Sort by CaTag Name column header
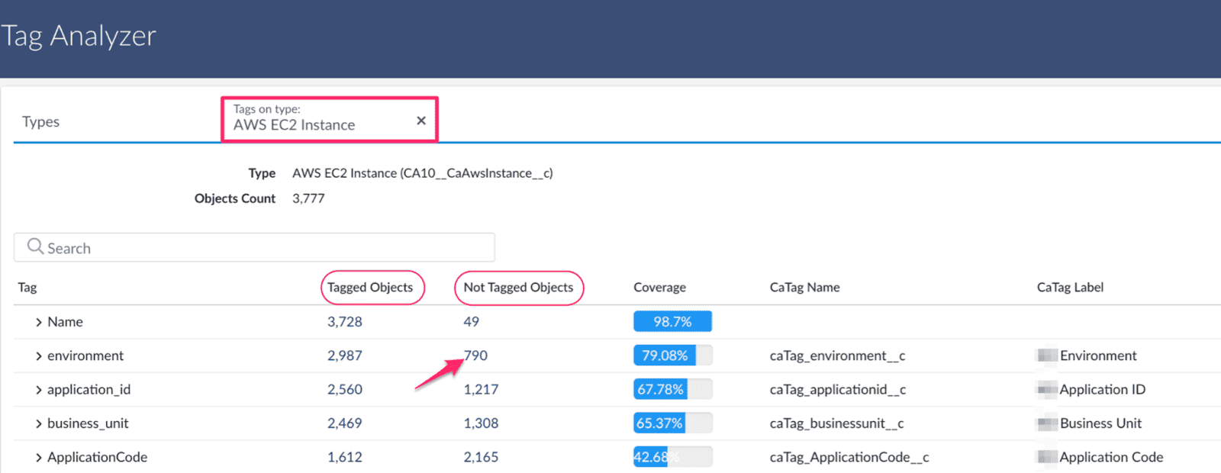Image resolution: width=1221 pixels, height=473 pixels. [x=804, y=288]
